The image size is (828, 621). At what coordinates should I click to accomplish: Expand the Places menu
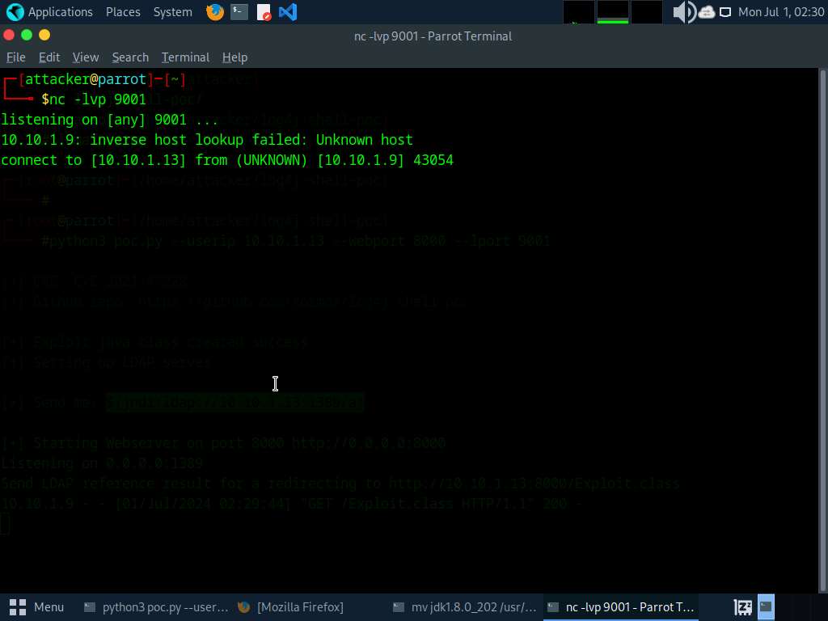click(x=123, y=12)
